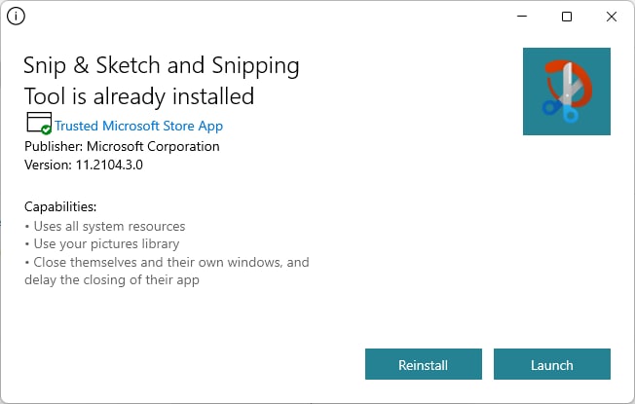Click the 'delay the closing of their app' line
635x404 pixels.
[112, 280]
